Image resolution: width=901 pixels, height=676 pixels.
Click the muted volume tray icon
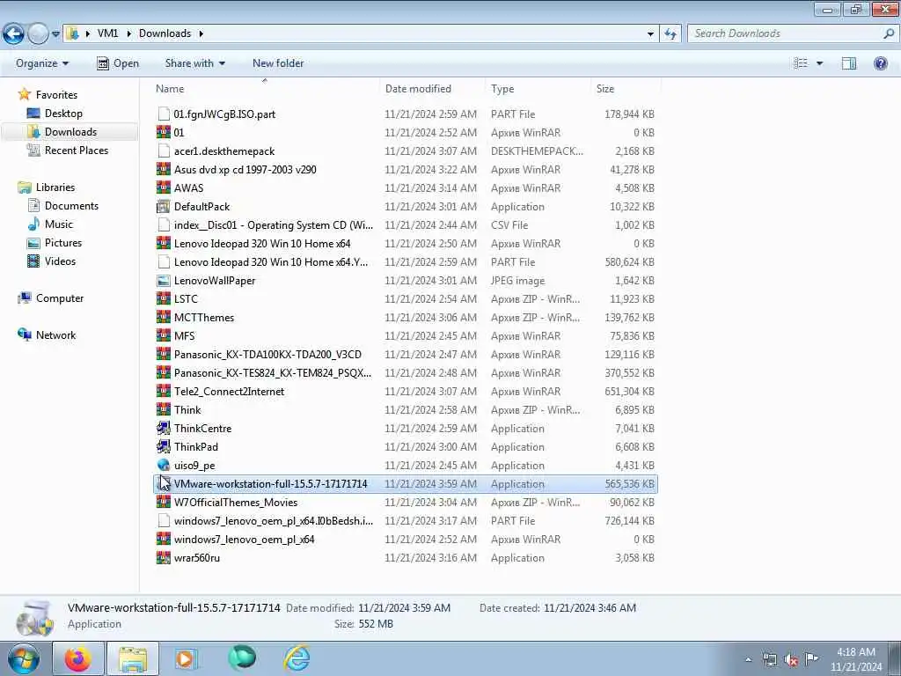click(x=791, y=660)
